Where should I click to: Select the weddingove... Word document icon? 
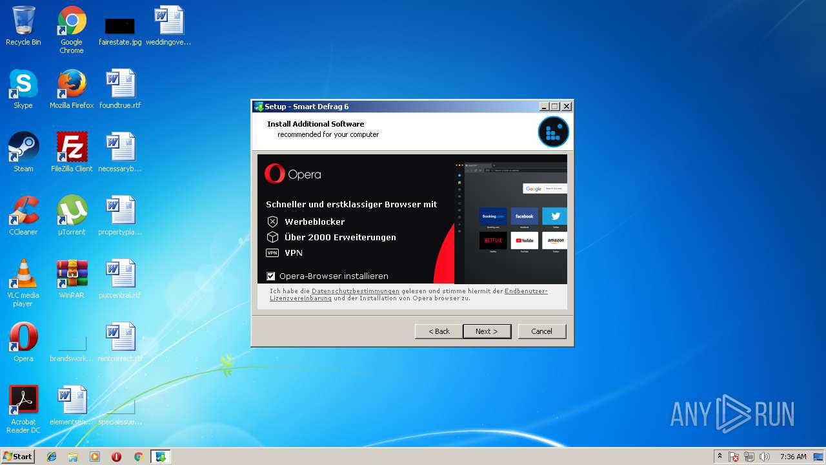point(168,26)
